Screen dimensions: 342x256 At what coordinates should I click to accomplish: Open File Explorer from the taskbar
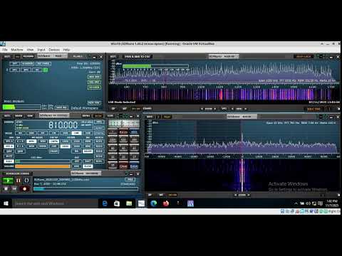[129, 203]
